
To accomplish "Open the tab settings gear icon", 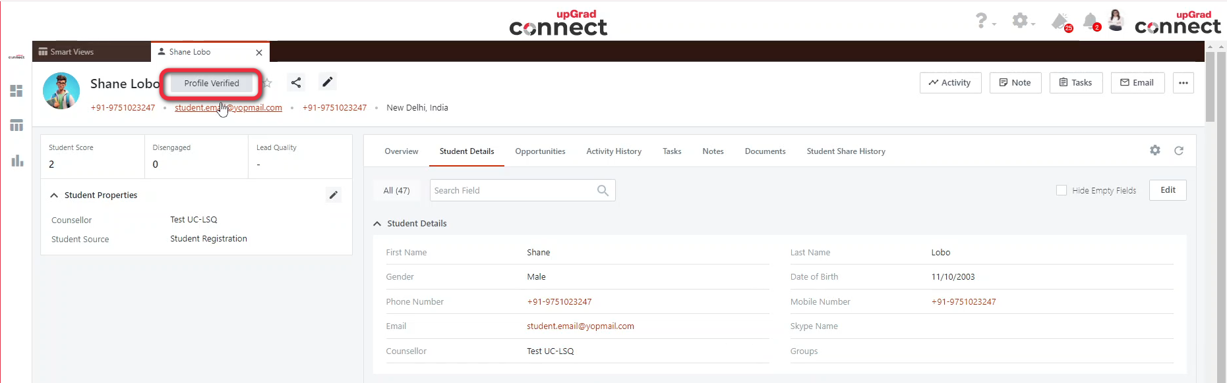I will (x=1155, y=151).
